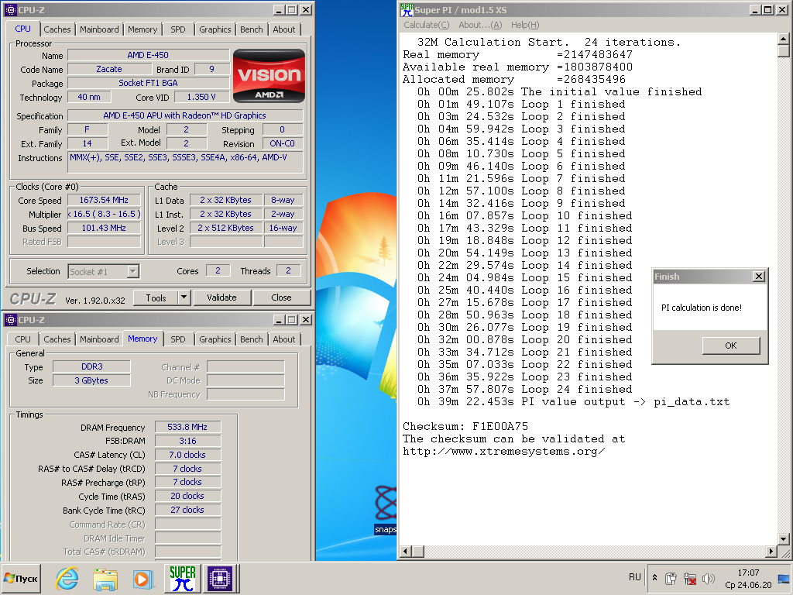This screenshot has height=595, width=793.
Task: Click the CAS# Latency 7.0 clocks value
Action: [187, 455]
